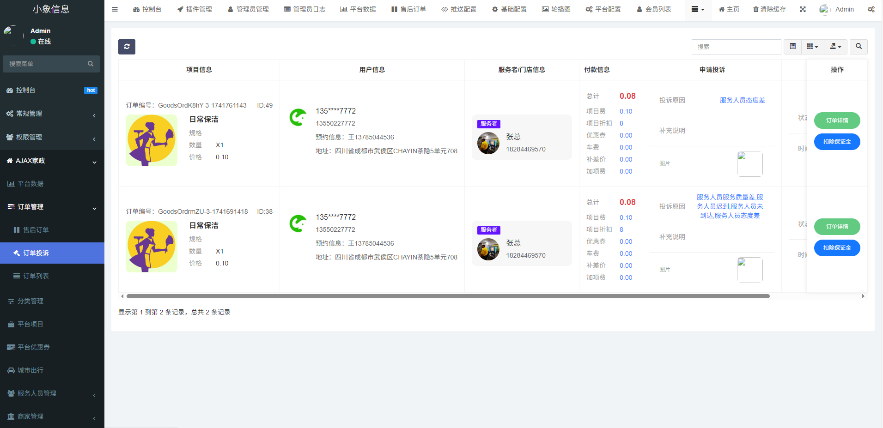Click the Admin avatar image
The height and width of the screenshot is (428, 883).
click(x=825, y=9)
